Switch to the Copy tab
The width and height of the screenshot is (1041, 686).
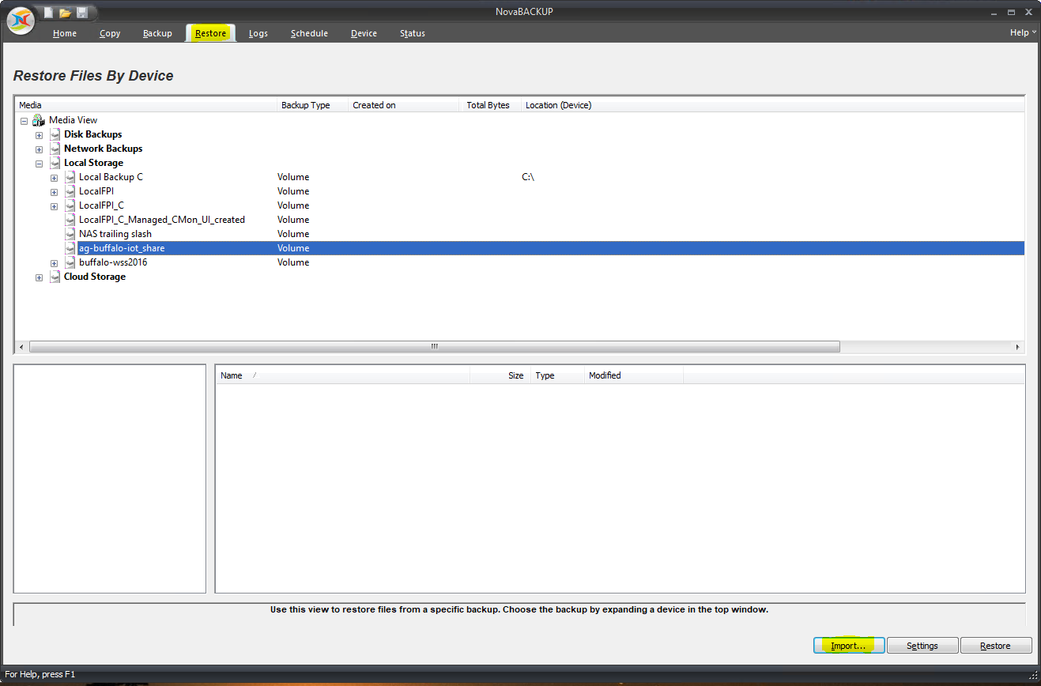tap(110, 33)
